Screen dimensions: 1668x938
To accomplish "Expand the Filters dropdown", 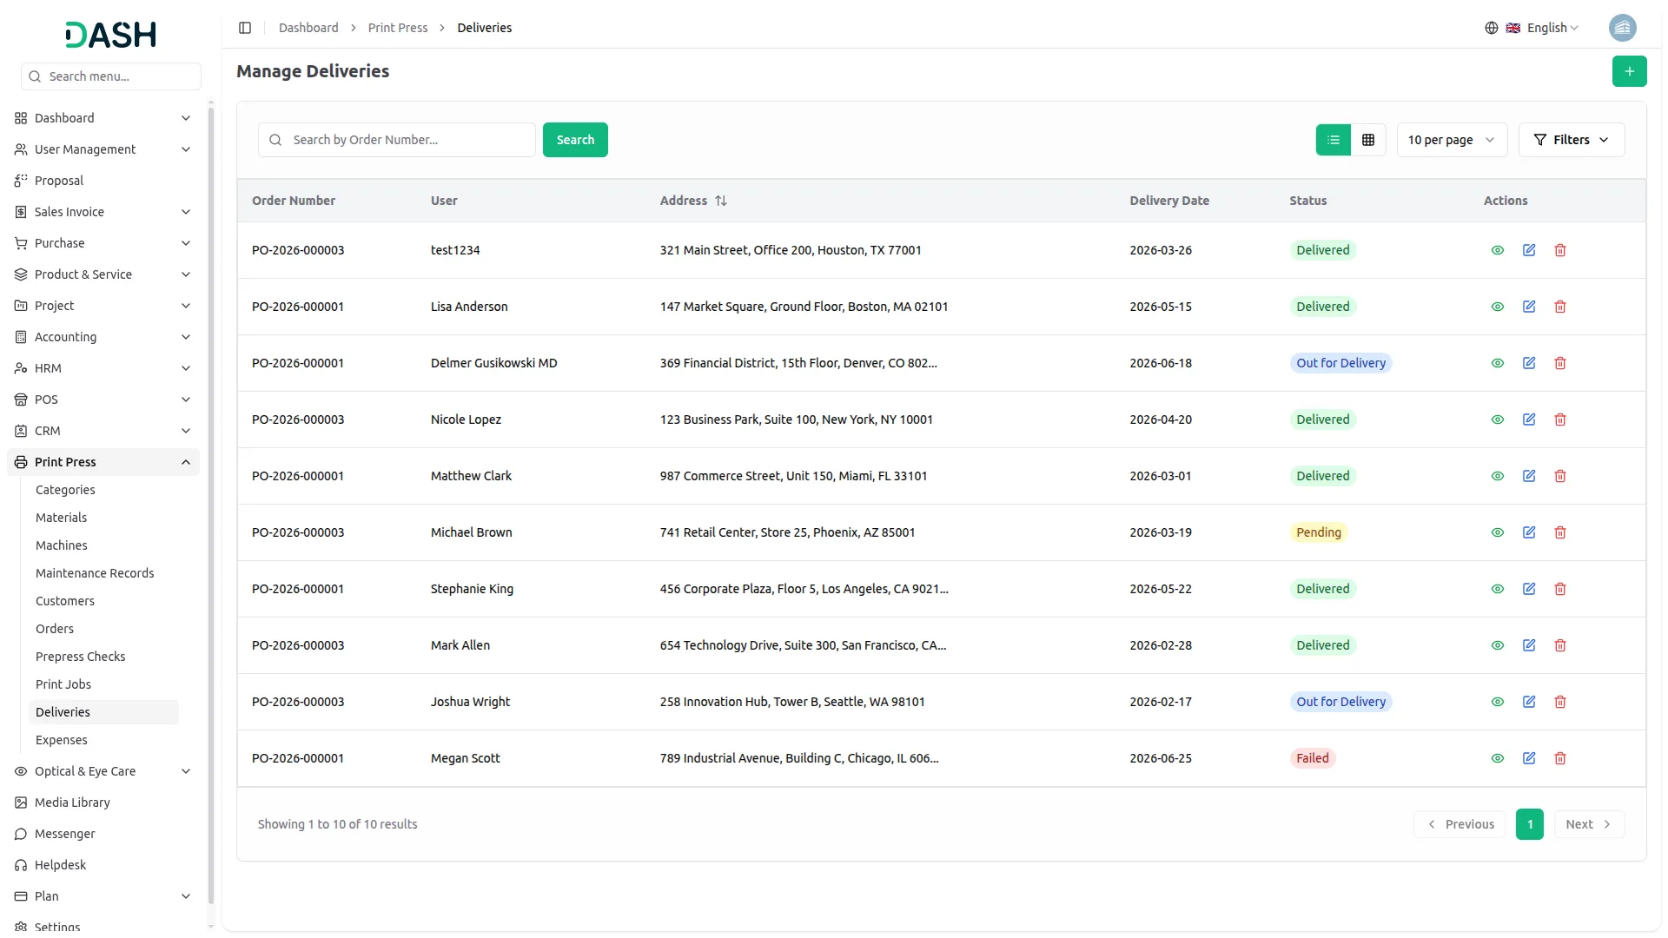I will [1571, 140].
